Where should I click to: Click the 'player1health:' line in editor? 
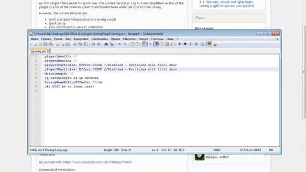(x=61, y=56)
